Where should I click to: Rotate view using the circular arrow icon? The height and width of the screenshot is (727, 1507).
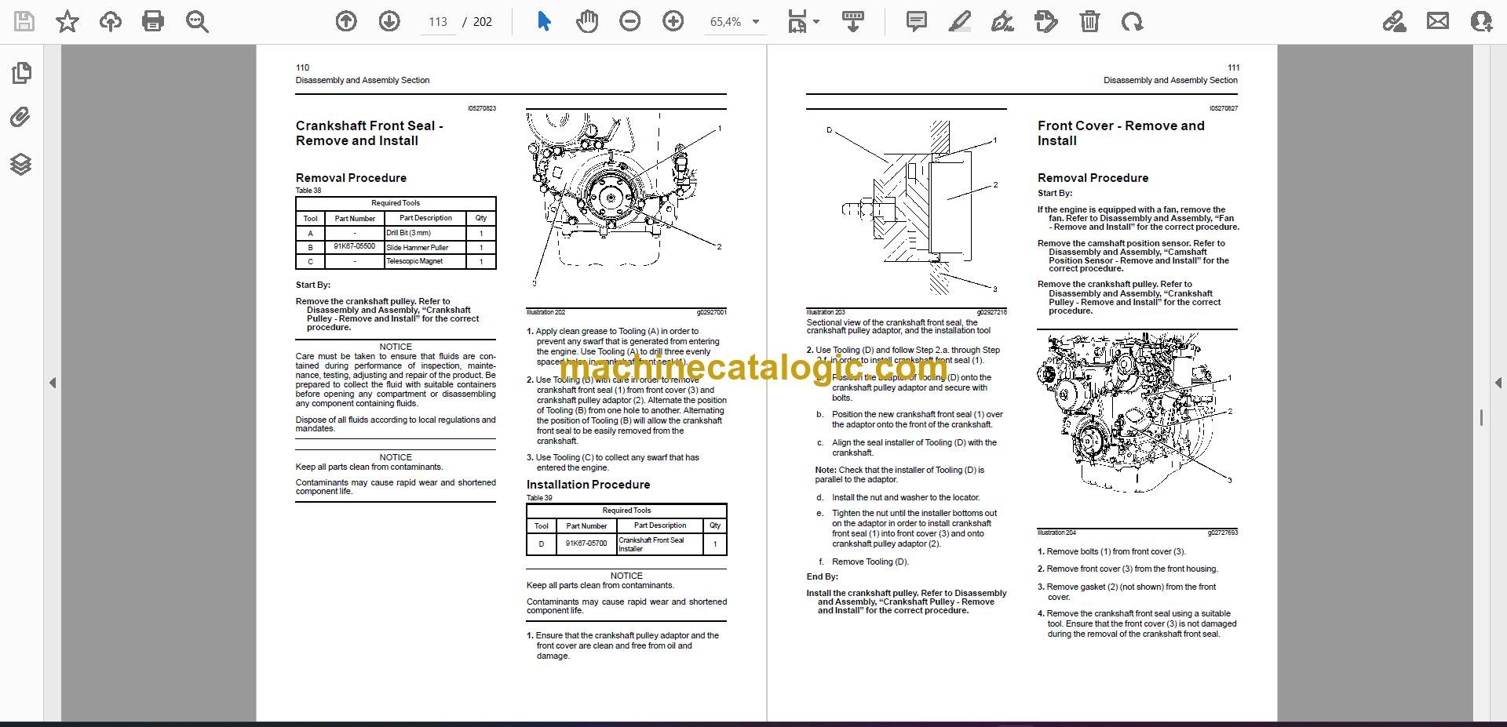1132,21
